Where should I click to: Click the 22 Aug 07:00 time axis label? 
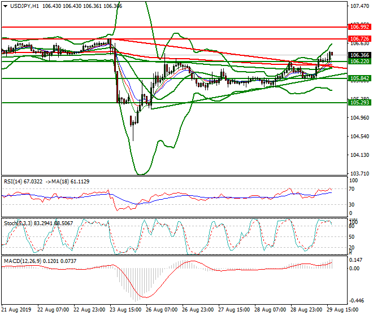tap(53, 310)
